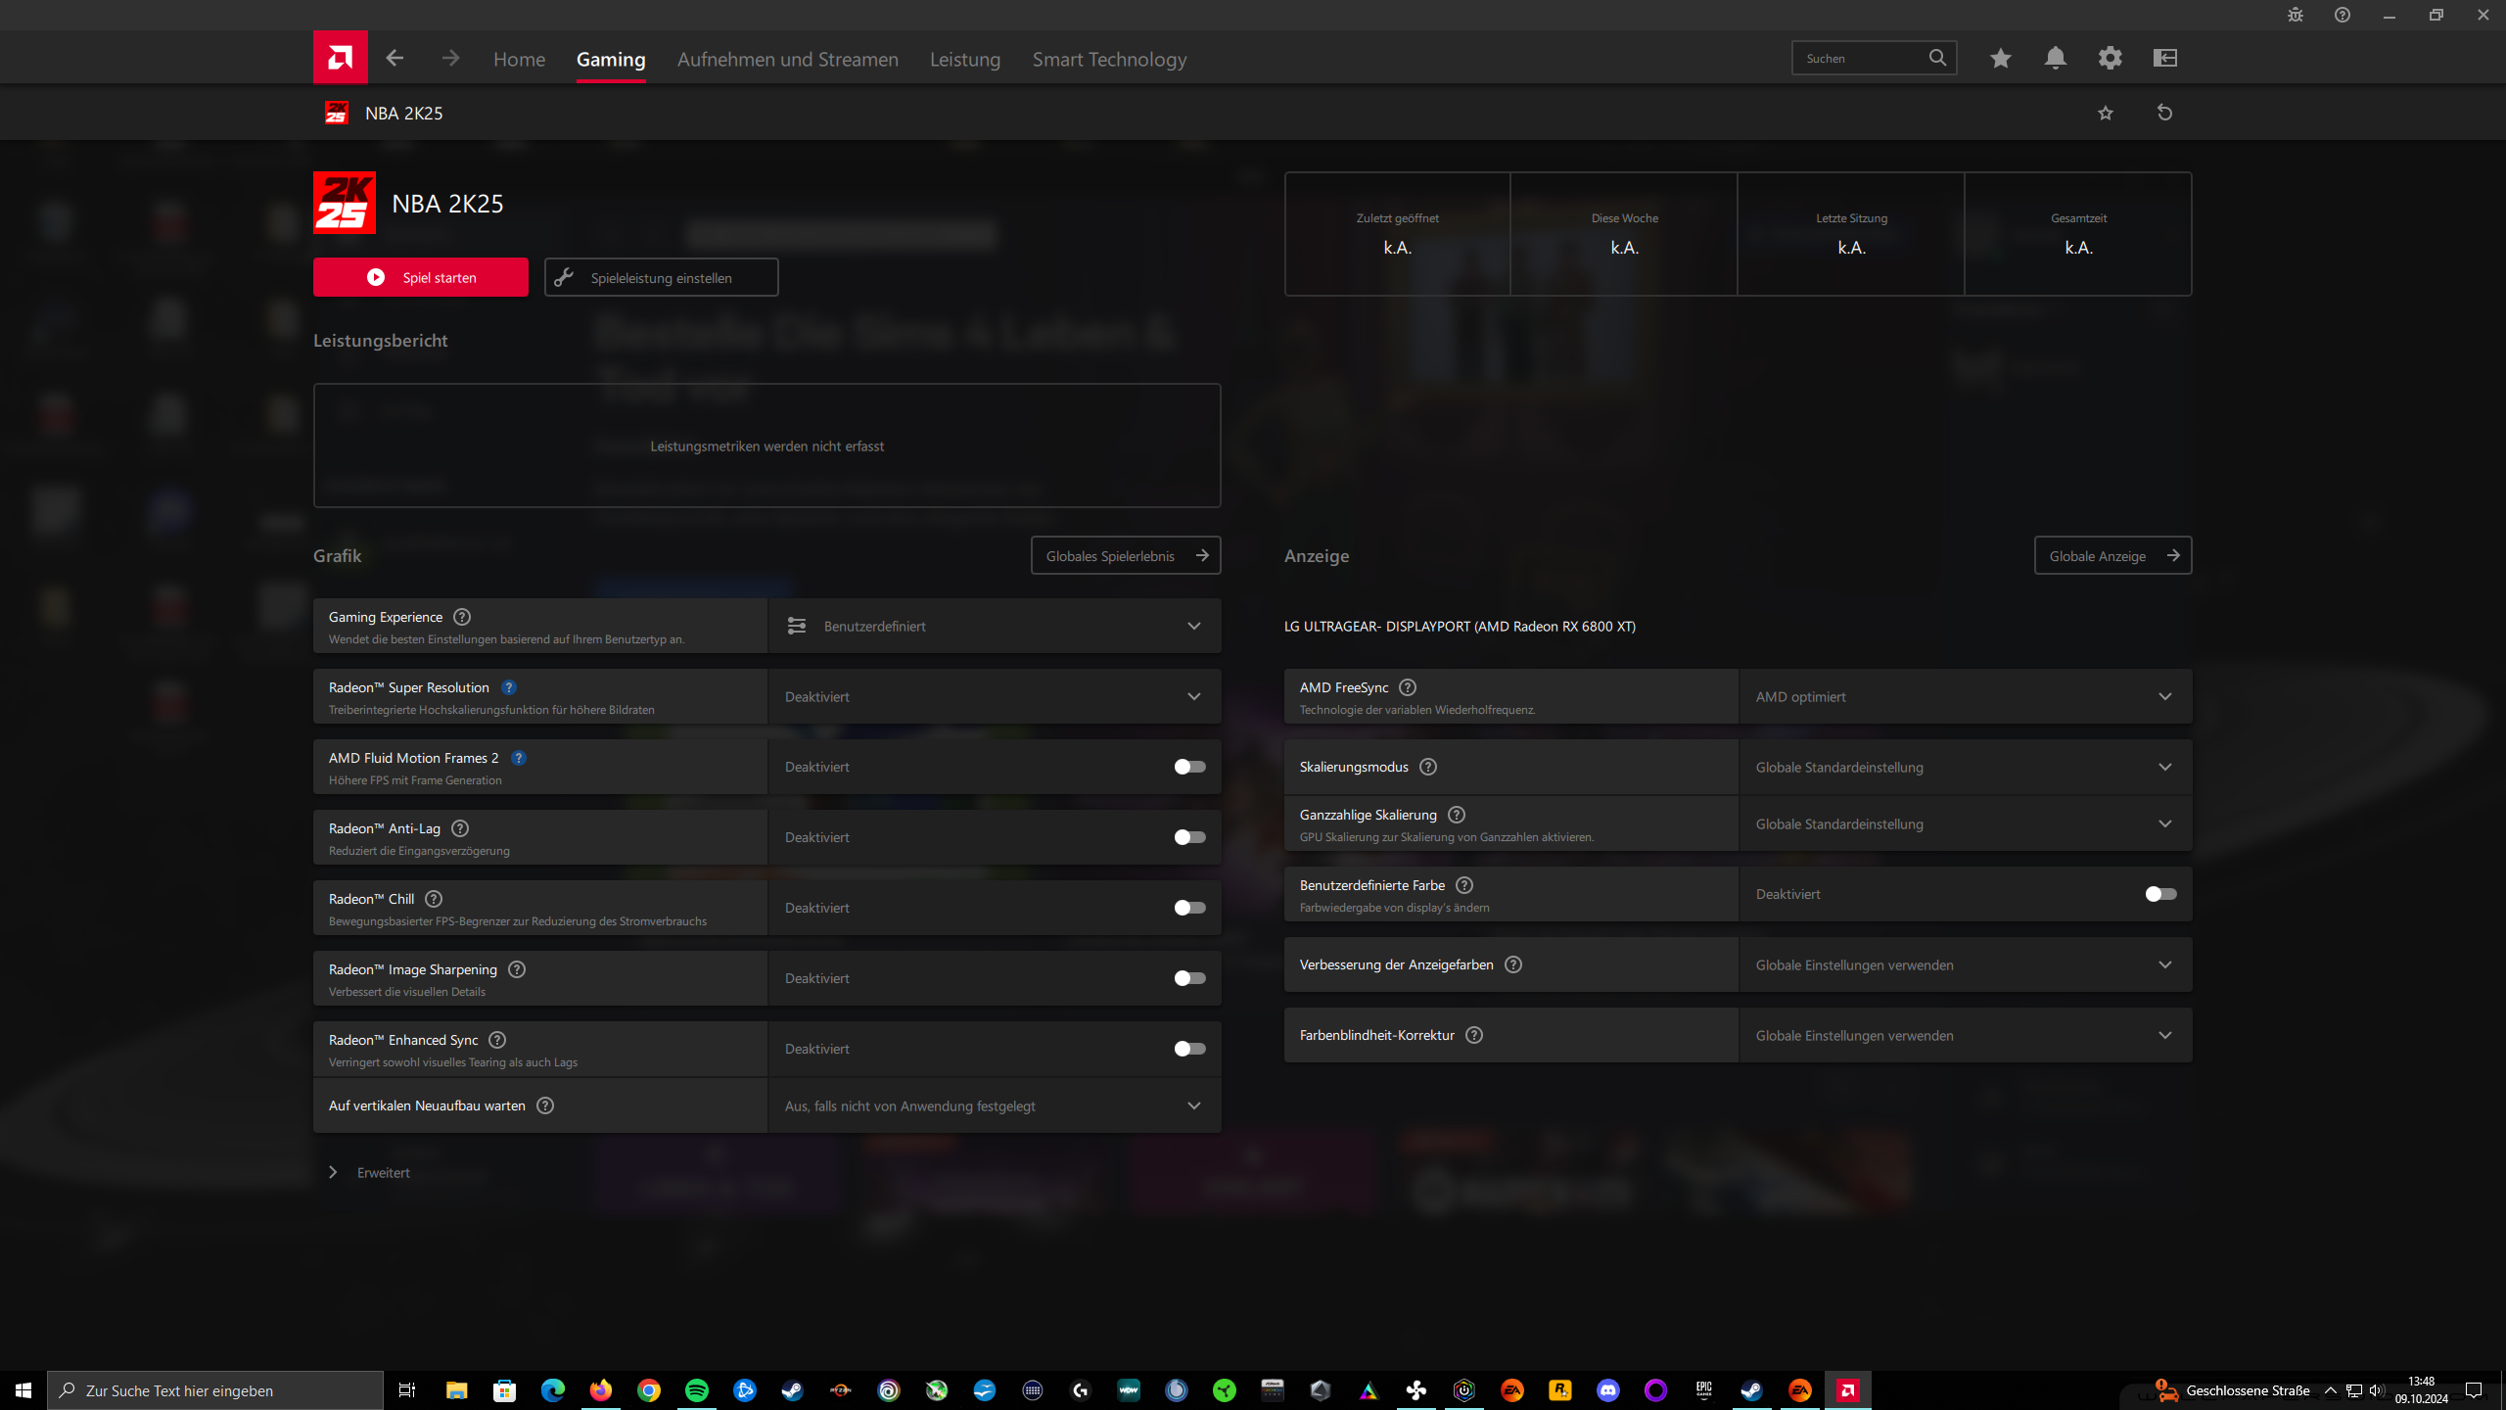Open settings gear icon
Viewport: 2506px width, 1410px height.
(2110, 58)
